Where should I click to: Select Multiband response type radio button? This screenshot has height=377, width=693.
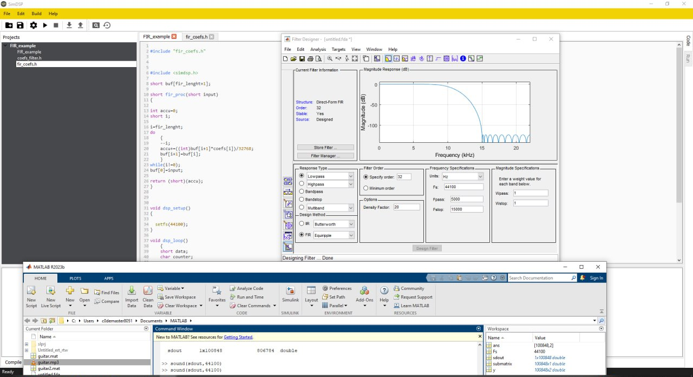[x=302, y=207]
